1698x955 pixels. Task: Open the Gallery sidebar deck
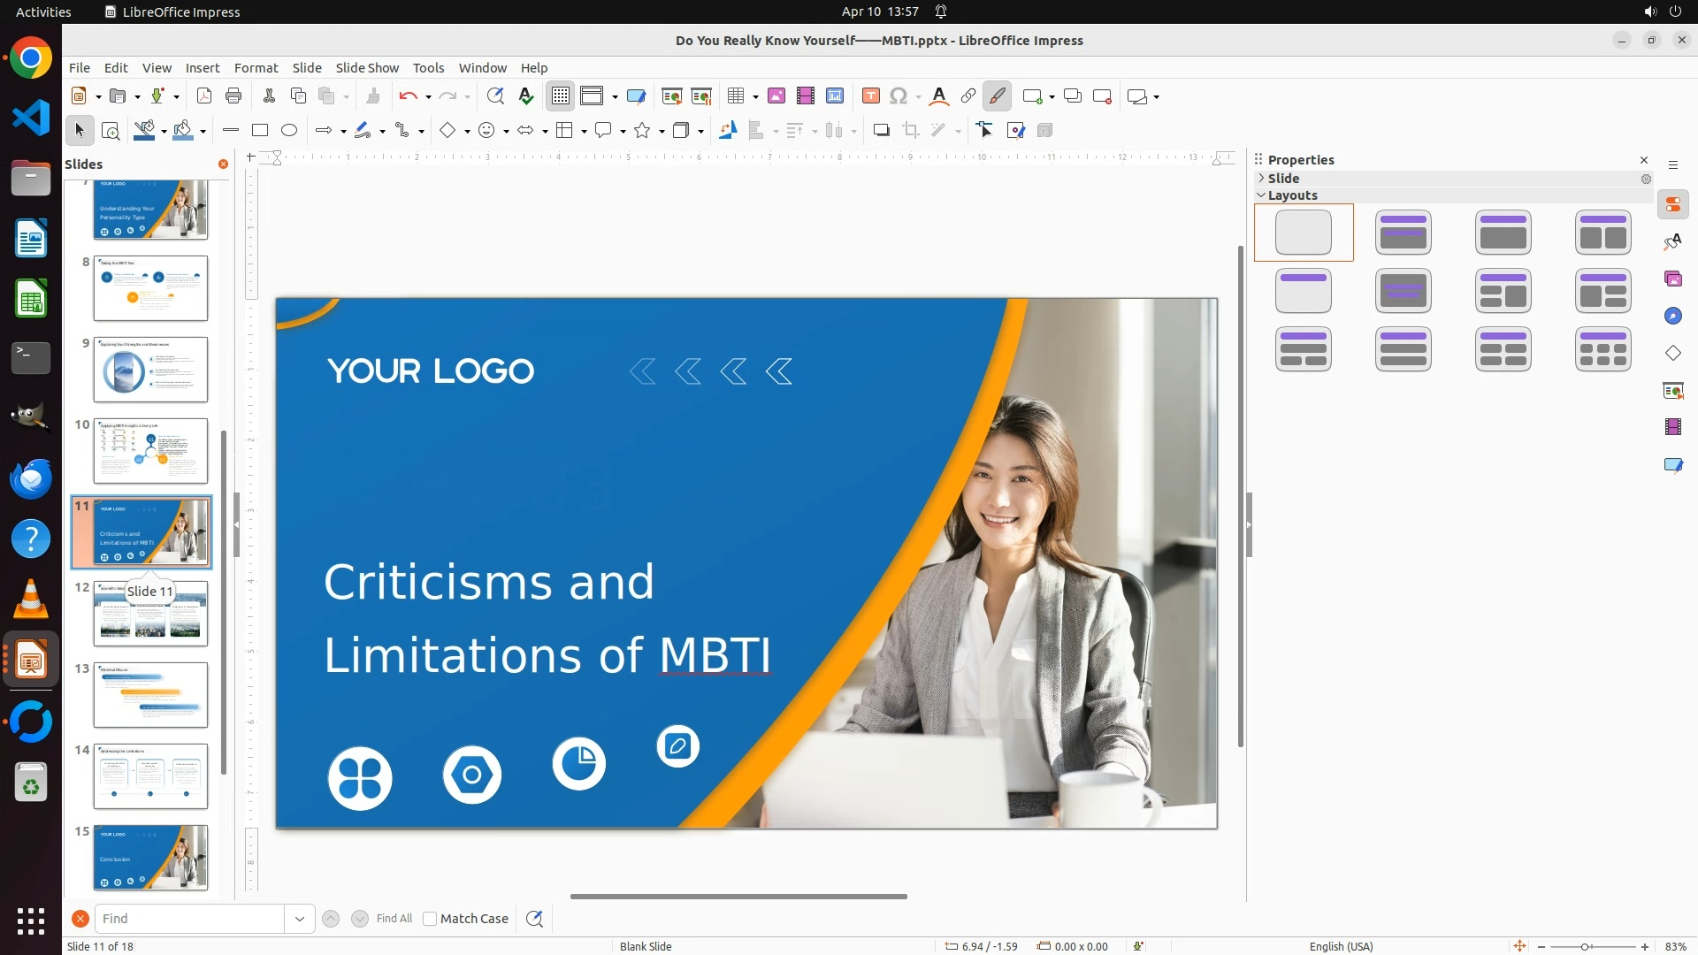coord(1673,279)
